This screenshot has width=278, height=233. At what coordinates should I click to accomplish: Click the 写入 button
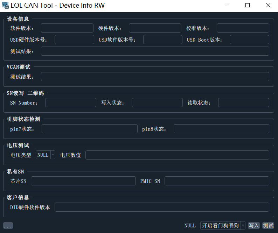click(x=254, y=226)
